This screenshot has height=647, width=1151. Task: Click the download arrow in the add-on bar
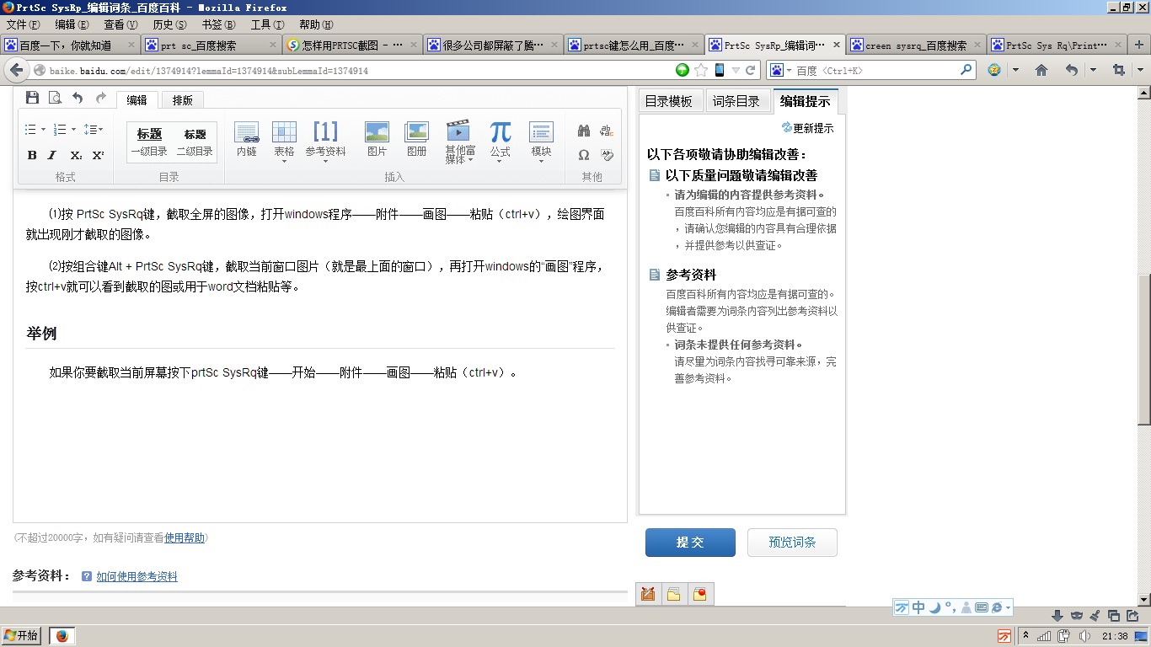pyautogui.click(x=1057, y=616)
